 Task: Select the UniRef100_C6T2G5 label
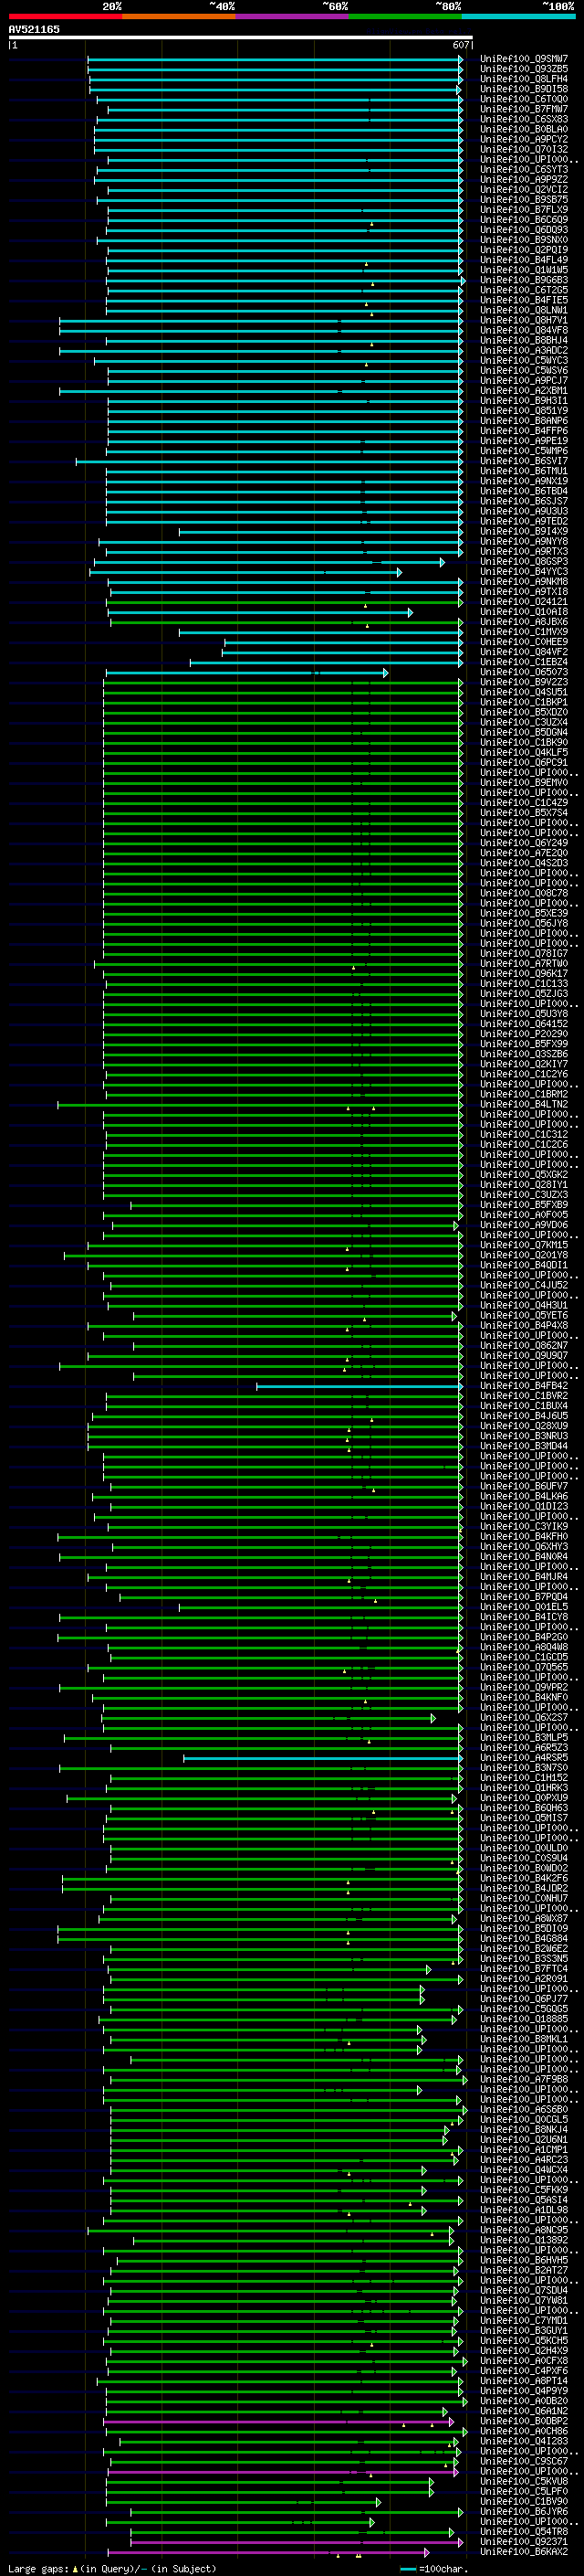pyautogui.click(x=524, y=290)
